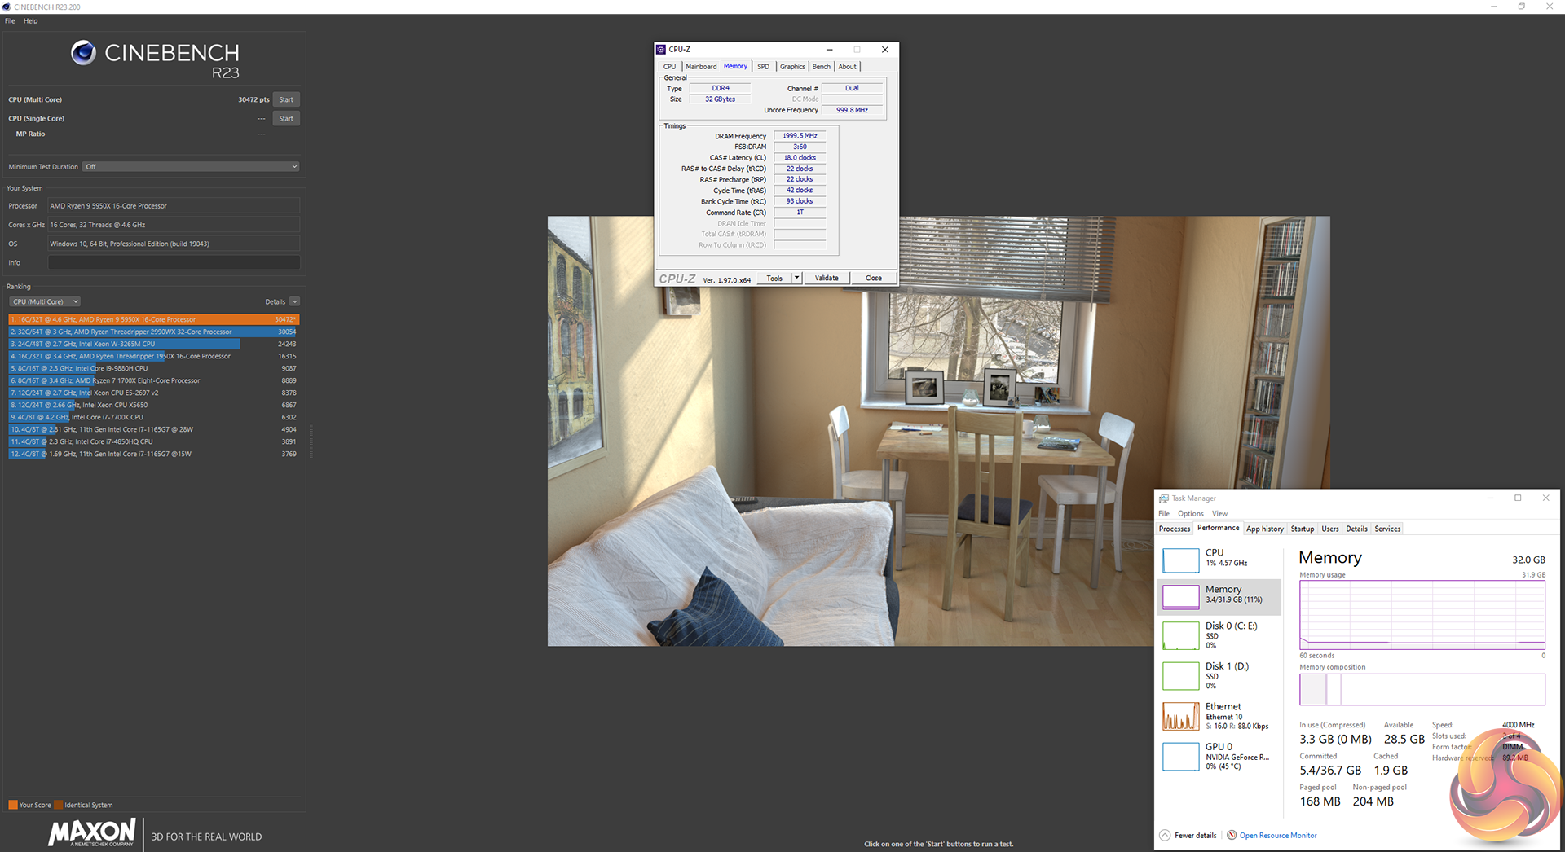The width and height of the screenshot is (1565, 852).
Task: Select the Ethernet graph in Task Manager sidebar
Action: coord(1180,716)
